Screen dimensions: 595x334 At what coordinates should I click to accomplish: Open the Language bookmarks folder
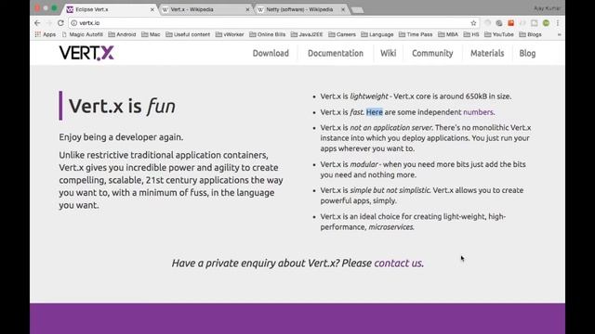click(377, 34)
